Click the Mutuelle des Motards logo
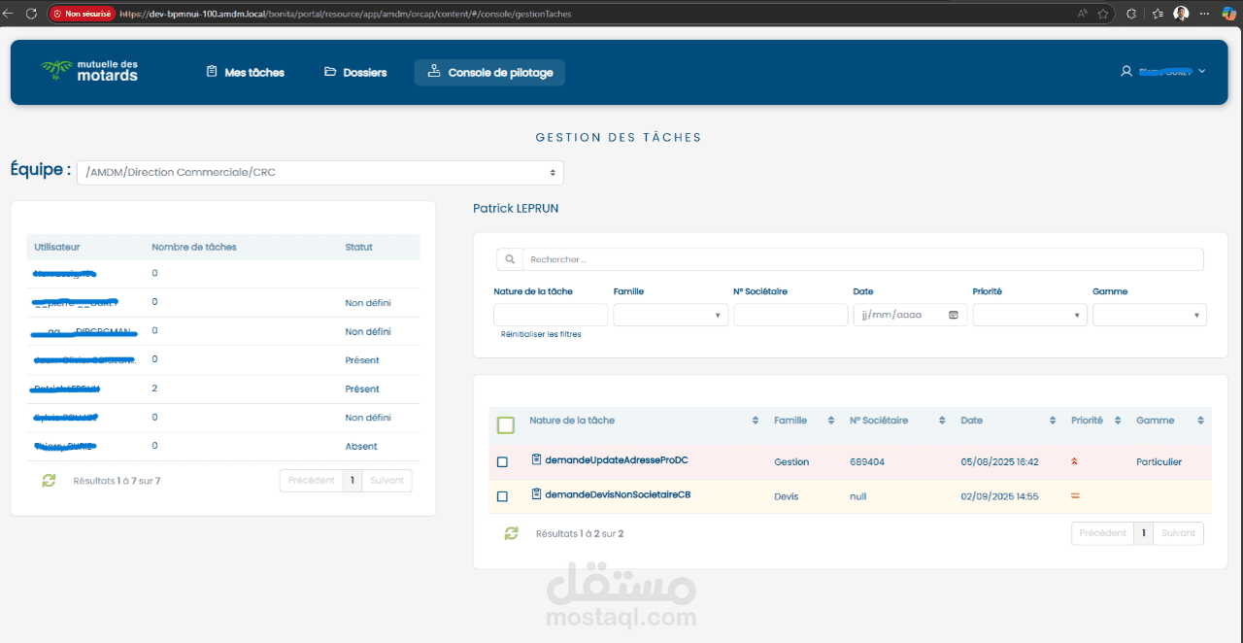 pyautogui.click(x=89, y=70)
